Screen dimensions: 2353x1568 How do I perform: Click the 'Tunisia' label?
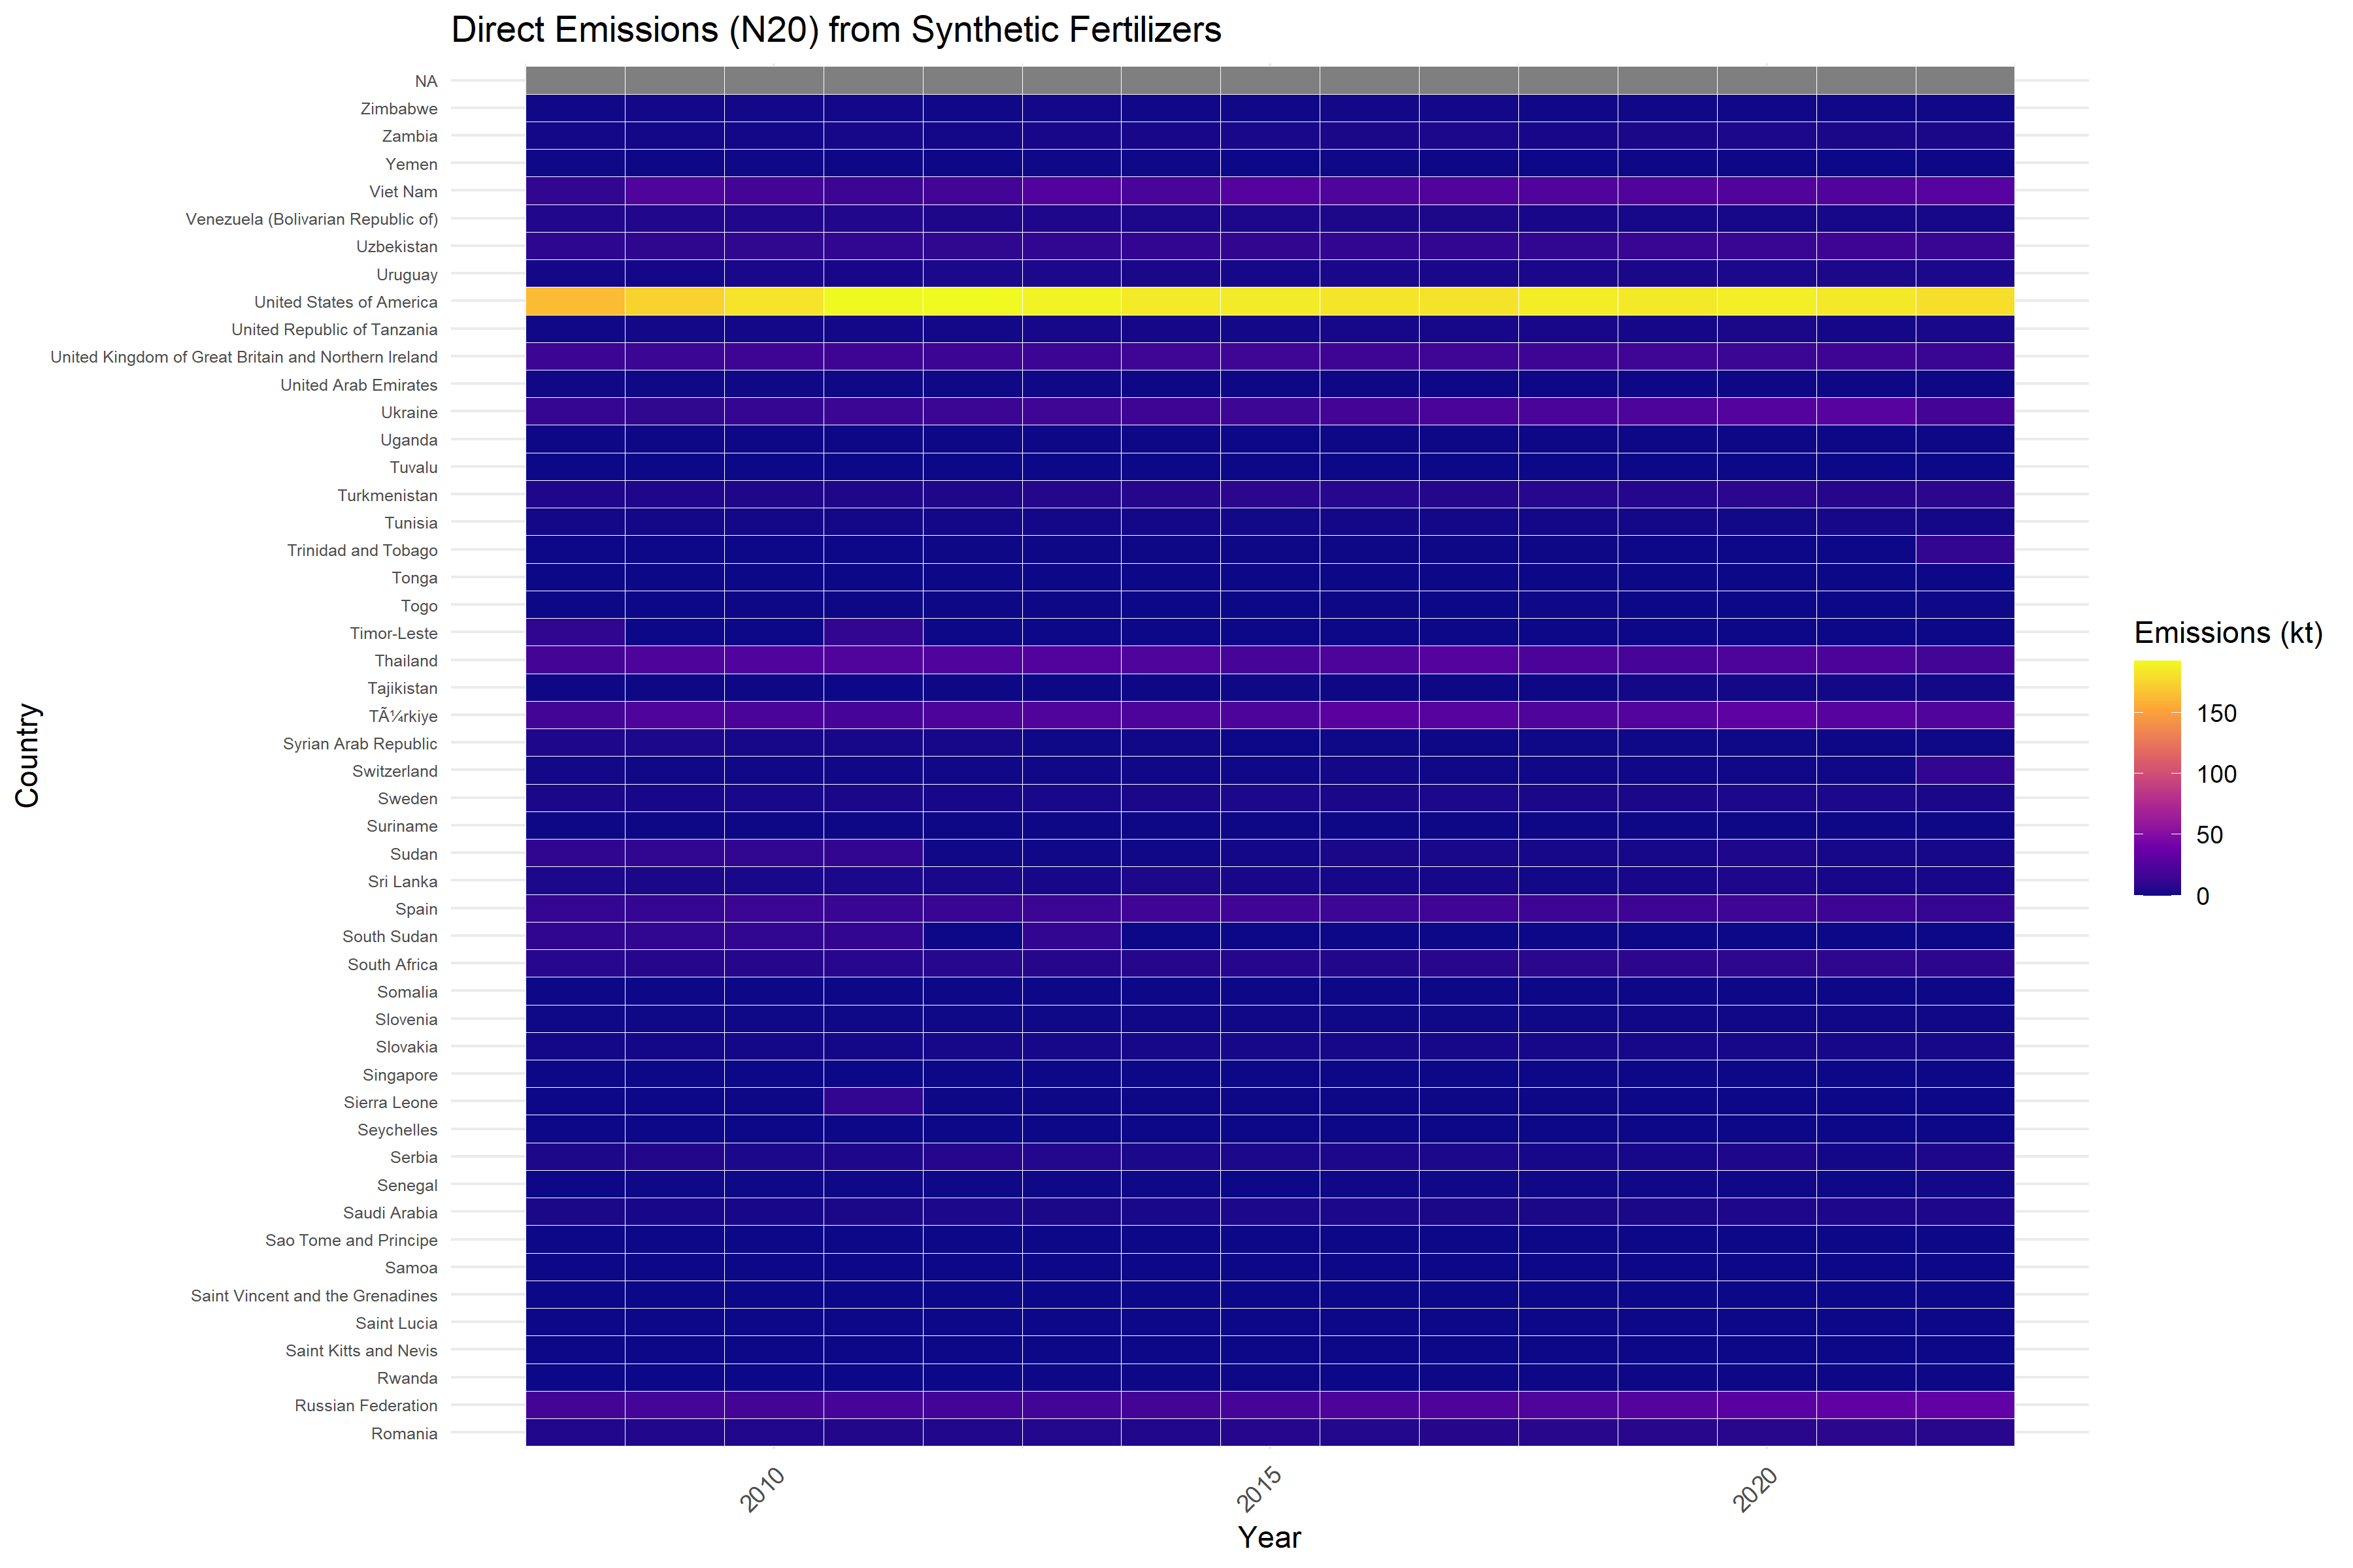click(x=411, y=523)
